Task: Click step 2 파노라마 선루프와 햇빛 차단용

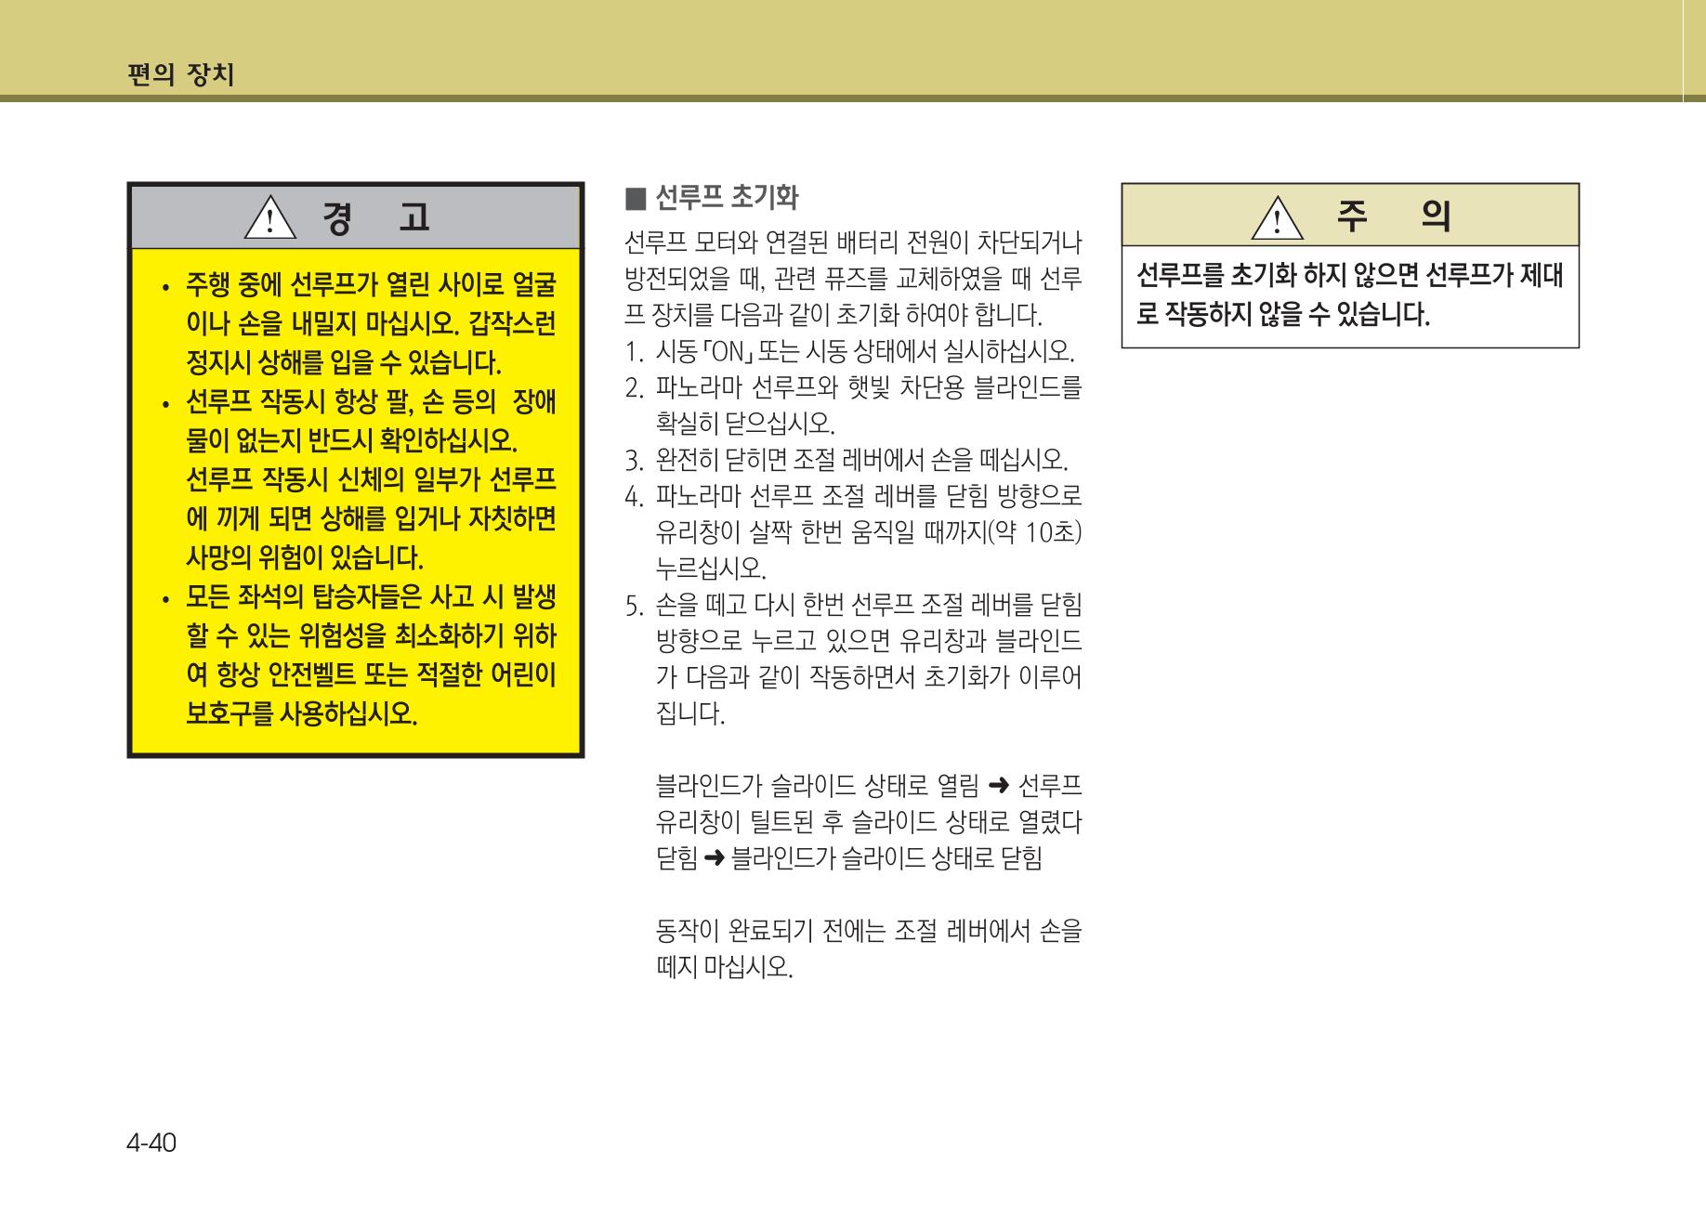Action: pos(854,387)
